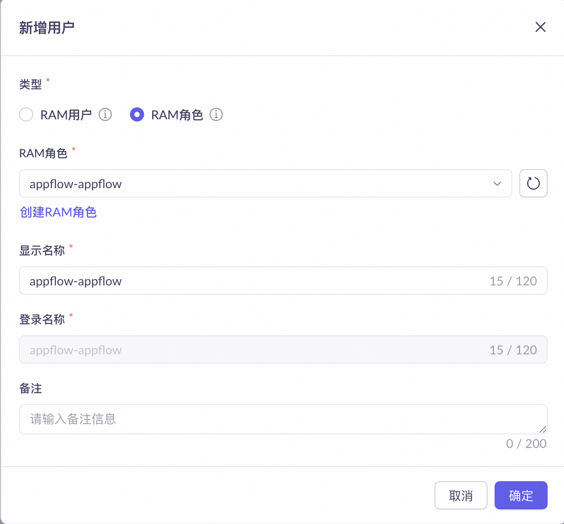The height and width of the screenshot is (524, 564).
Task: Click the chevron arrow in the RAM角色 dropdown
Action: 497,184
